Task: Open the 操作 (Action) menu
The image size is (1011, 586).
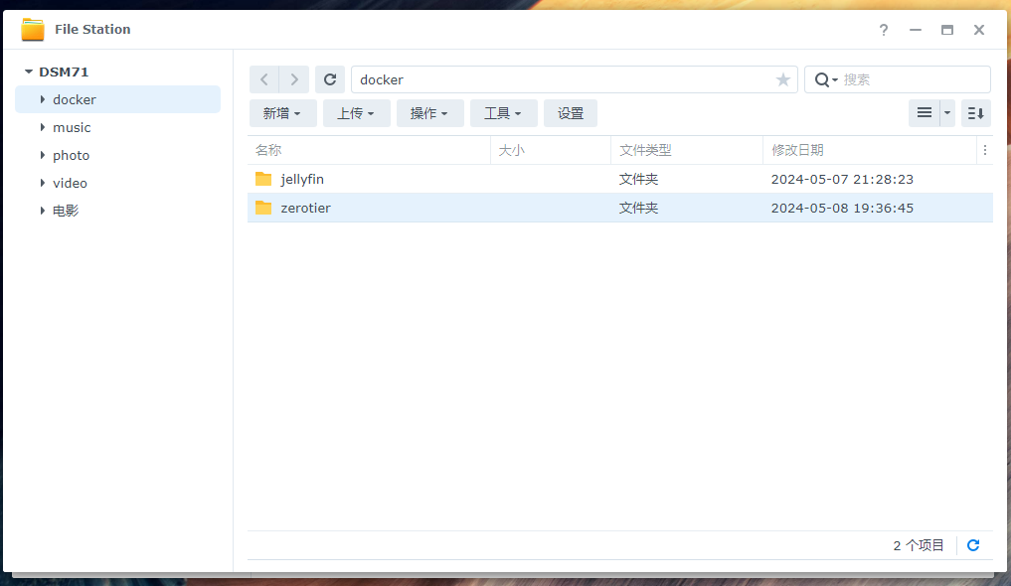Action: [429, 113]
